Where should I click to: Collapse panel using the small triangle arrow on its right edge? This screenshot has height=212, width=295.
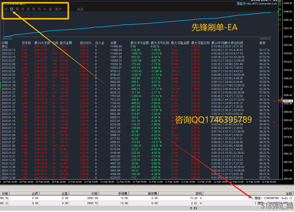point(278,11)
